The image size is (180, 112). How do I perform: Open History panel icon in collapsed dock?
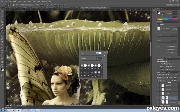click(154, 11)
